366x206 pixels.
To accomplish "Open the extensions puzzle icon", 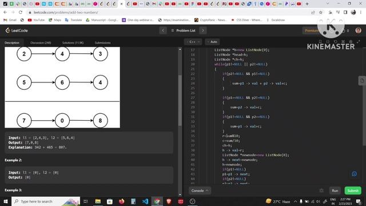I will point(330,13).
